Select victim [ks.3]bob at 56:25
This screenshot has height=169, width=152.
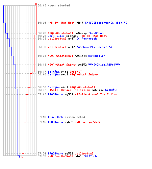[96, 33]
